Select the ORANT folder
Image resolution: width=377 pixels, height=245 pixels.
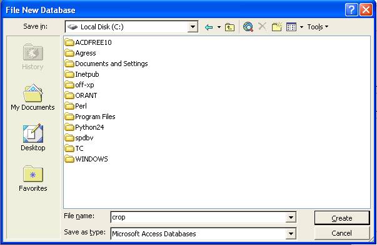(81, 95)
